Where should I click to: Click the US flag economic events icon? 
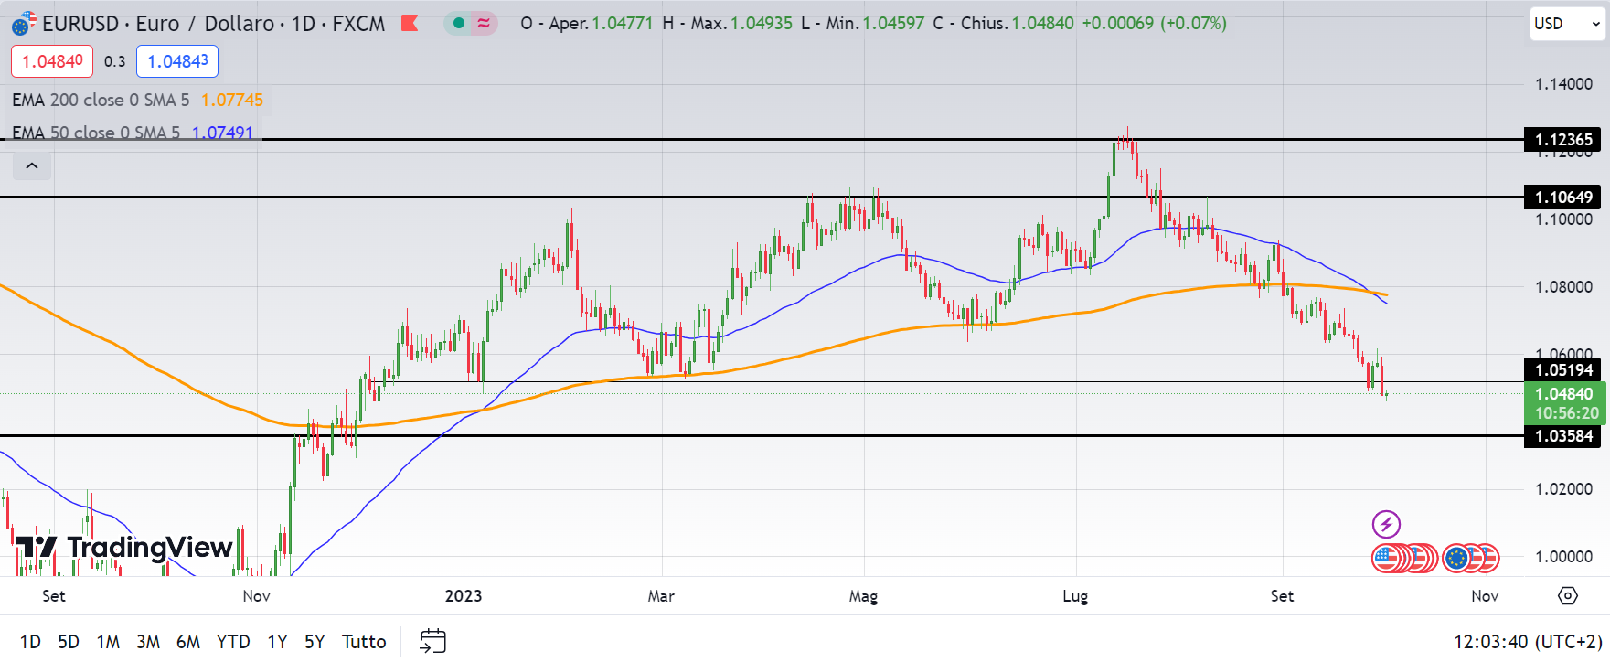1387,558
